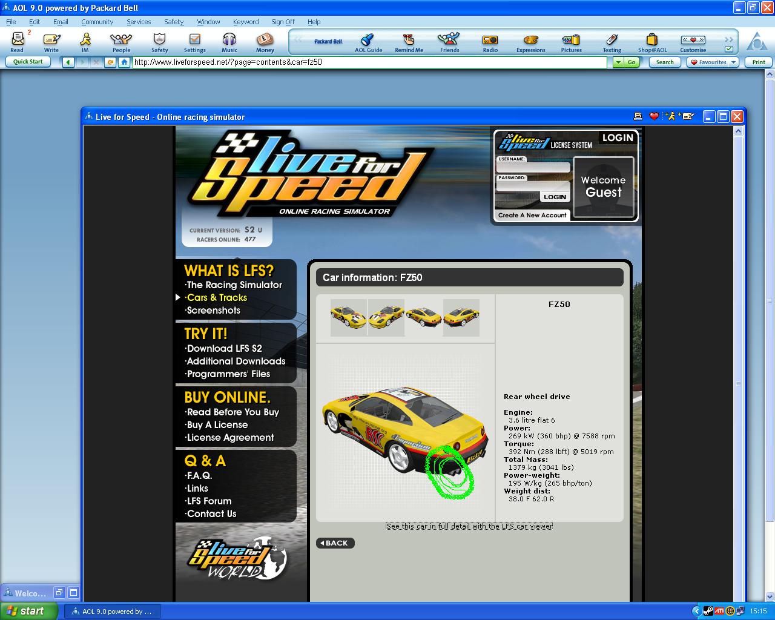Click the Texting phone icon
This screenshot has width=775, height=620.
(x=612, y=42)
